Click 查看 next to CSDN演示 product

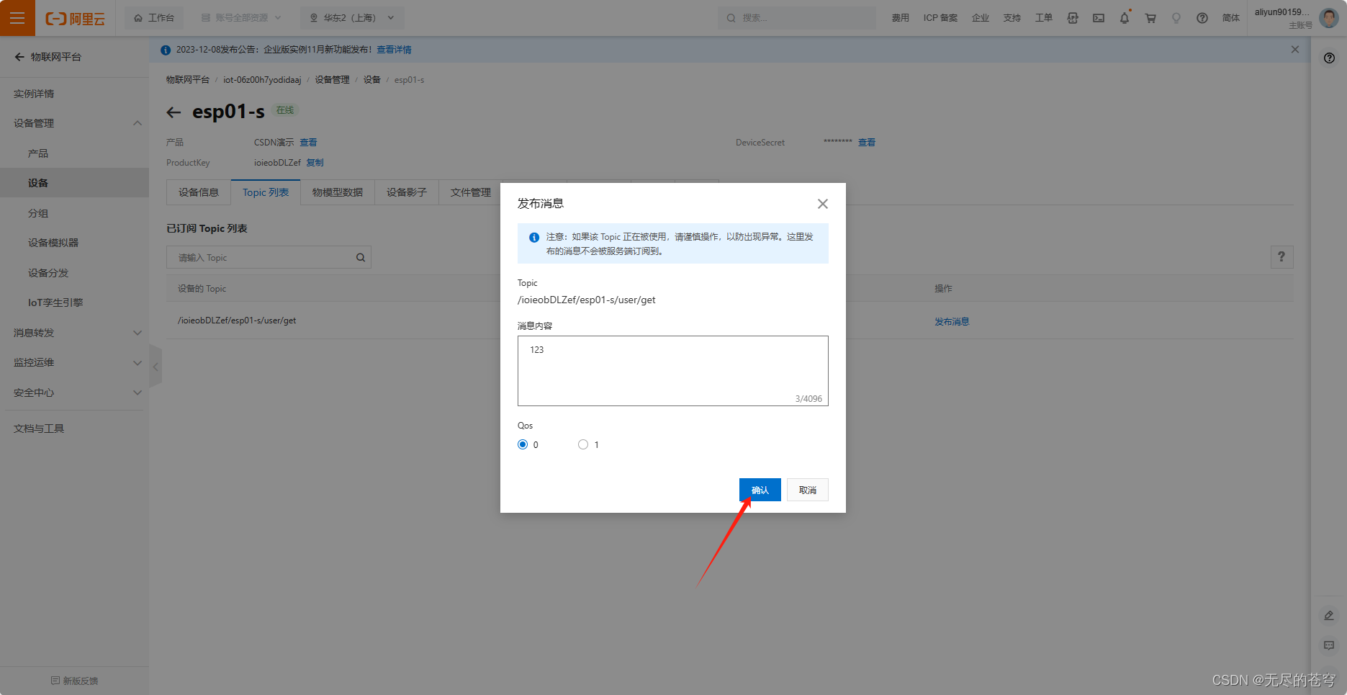(308, 143)
